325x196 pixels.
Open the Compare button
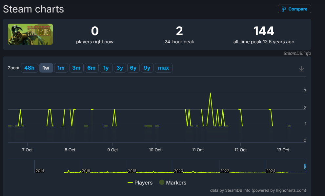pos(294,9)
